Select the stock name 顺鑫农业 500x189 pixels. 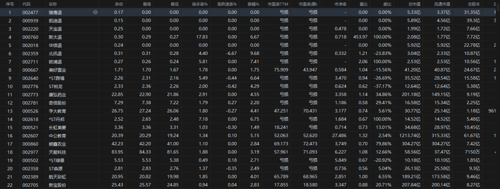coord(57,144)
